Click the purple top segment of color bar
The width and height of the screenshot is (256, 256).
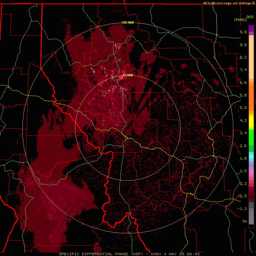251,28
